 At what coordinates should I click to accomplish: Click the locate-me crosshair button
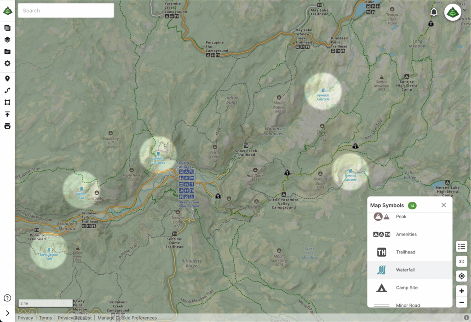click(461, 276)
